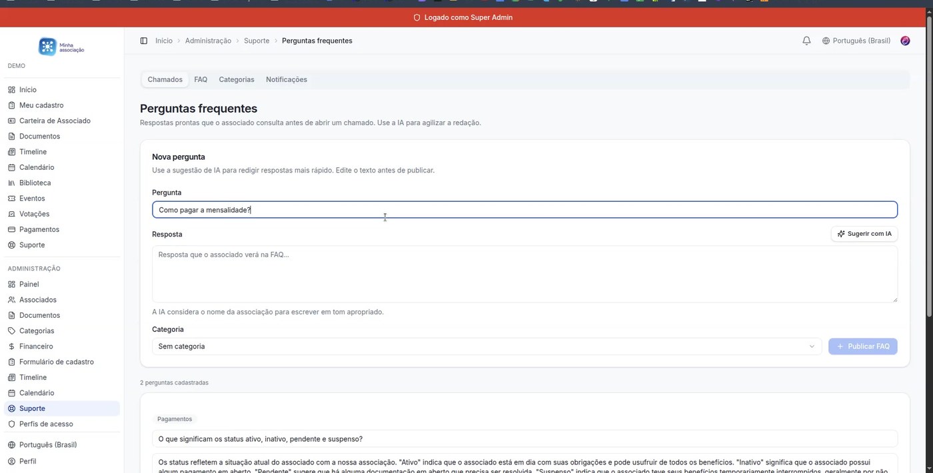Click the Votações icon in the sidebar
Viewport: 933px width, 473px height.
[11, 214]
